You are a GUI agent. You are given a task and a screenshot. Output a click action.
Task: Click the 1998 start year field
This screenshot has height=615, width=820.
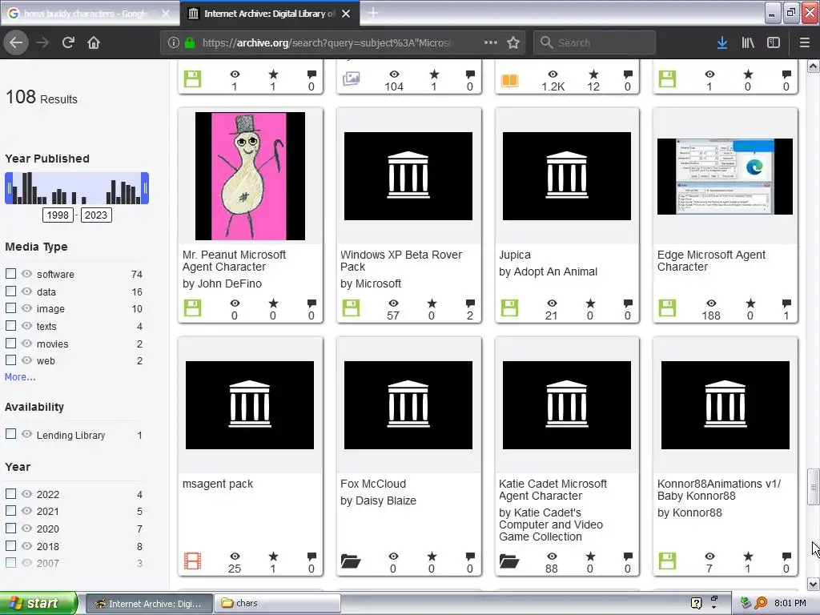(x=58, y=215)
